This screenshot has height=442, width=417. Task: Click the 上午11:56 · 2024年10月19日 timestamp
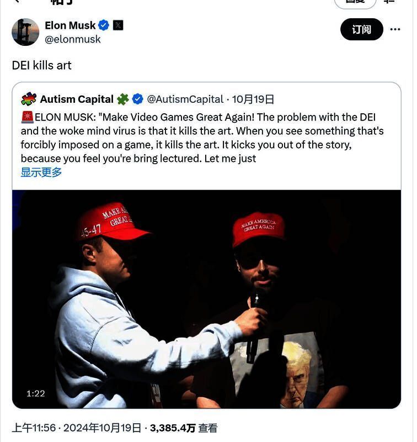(77, 428)
